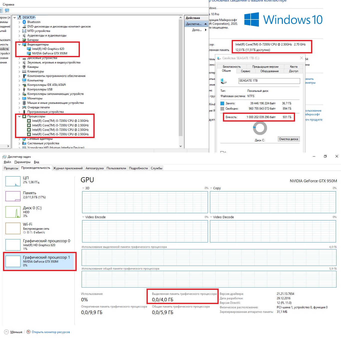Click the mice and pointing devices icon
341x342 pixels.
[24, 103]
